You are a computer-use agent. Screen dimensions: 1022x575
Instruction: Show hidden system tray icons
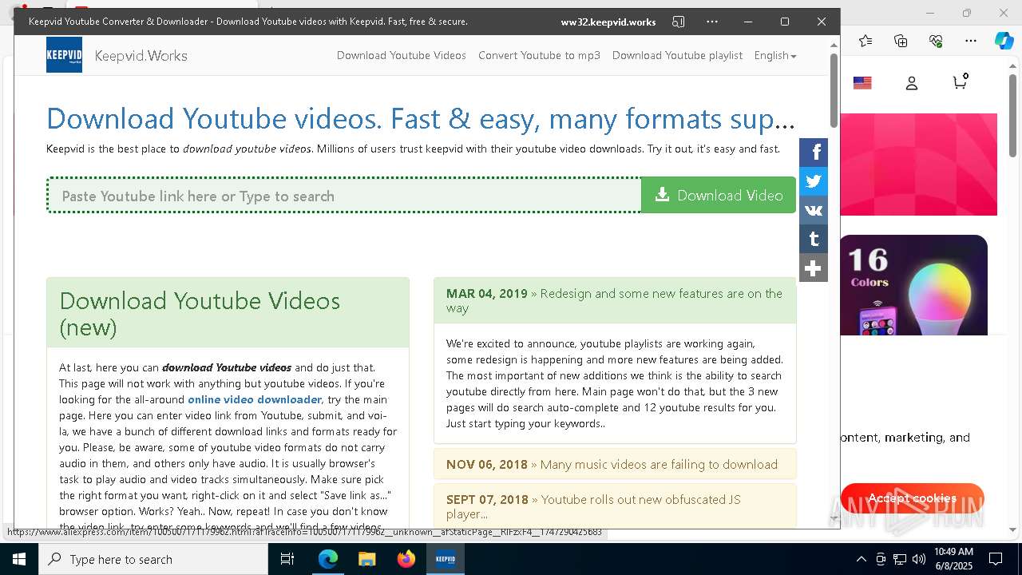861,559
